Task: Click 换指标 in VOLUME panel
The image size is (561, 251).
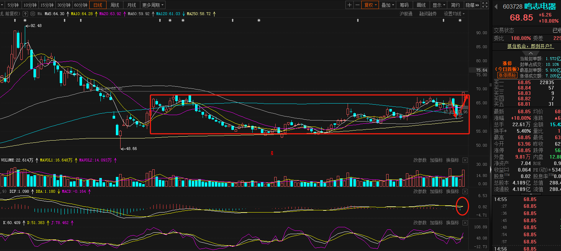Action: coord(452,160)
